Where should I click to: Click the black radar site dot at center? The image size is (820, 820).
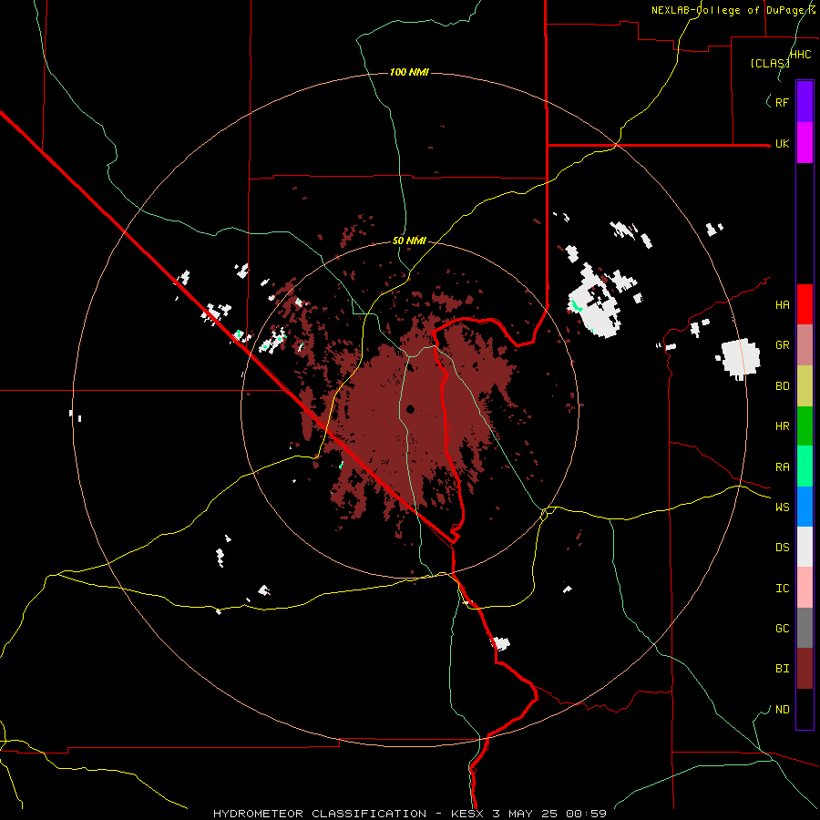point(410,409)
